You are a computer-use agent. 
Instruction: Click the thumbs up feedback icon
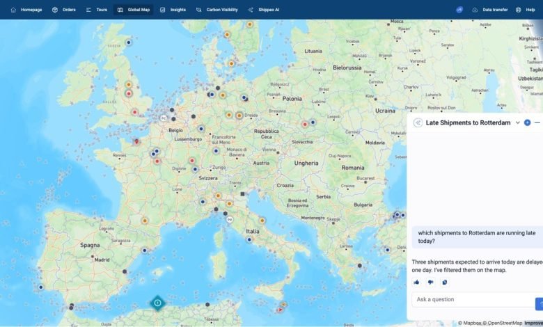coord(416,282)
